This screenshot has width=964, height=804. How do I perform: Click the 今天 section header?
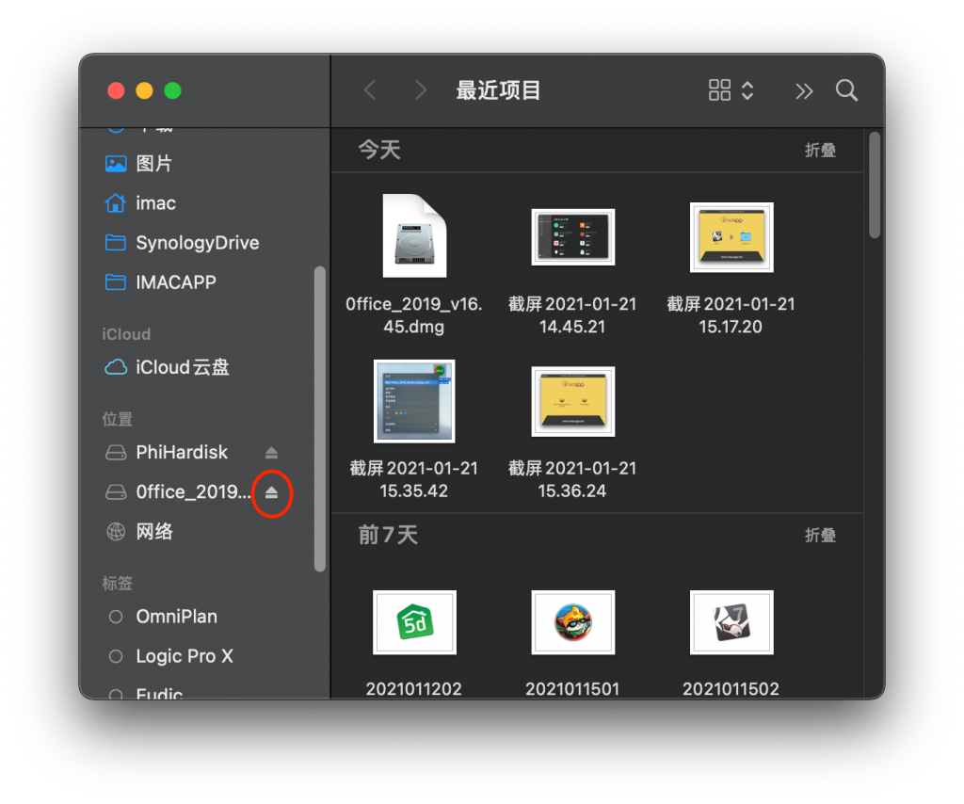point(379,150)
